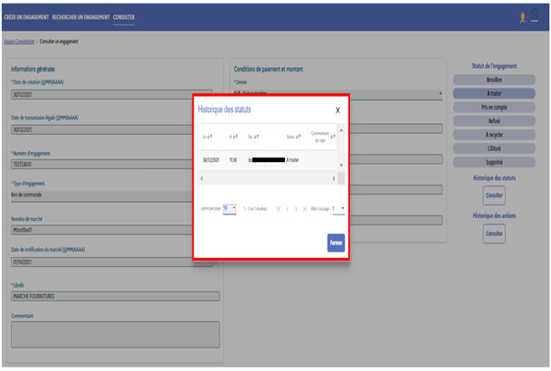Open the Aller à la page dropdown
Image resolution: width=551 pixels, height=371 pixels.
tap(338, 208)
